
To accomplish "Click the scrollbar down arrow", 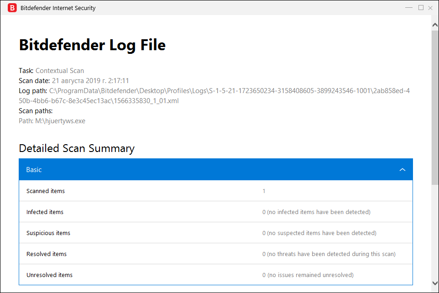I will pyautogui.click(x=435, y=283).
